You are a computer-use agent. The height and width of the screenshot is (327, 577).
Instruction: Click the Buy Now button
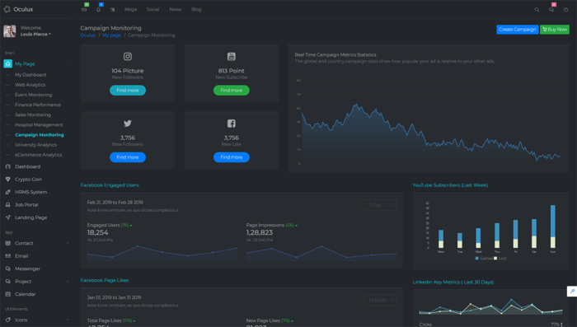click(x=555, y=30)
